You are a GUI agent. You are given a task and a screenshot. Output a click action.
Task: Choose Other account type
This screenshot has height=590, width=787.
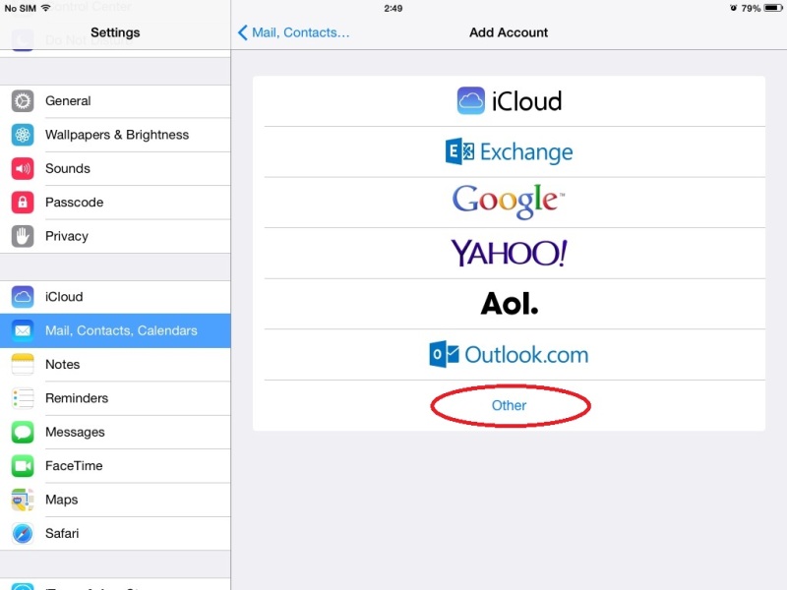click(509, 405)
